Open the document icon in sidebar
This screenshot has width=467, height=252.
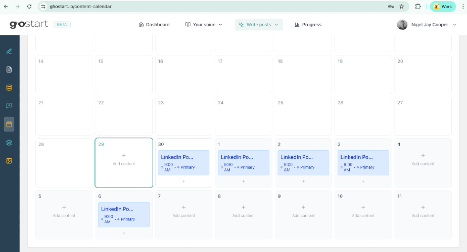pos(9,70)
